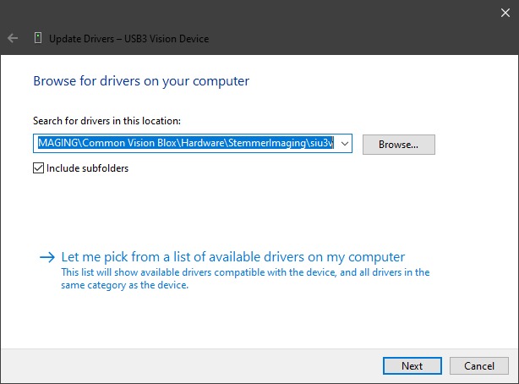The width and height of the screenshot is (519, 384).
Task: Open Let me pick from available drivers link
Action: coord(233,257)
